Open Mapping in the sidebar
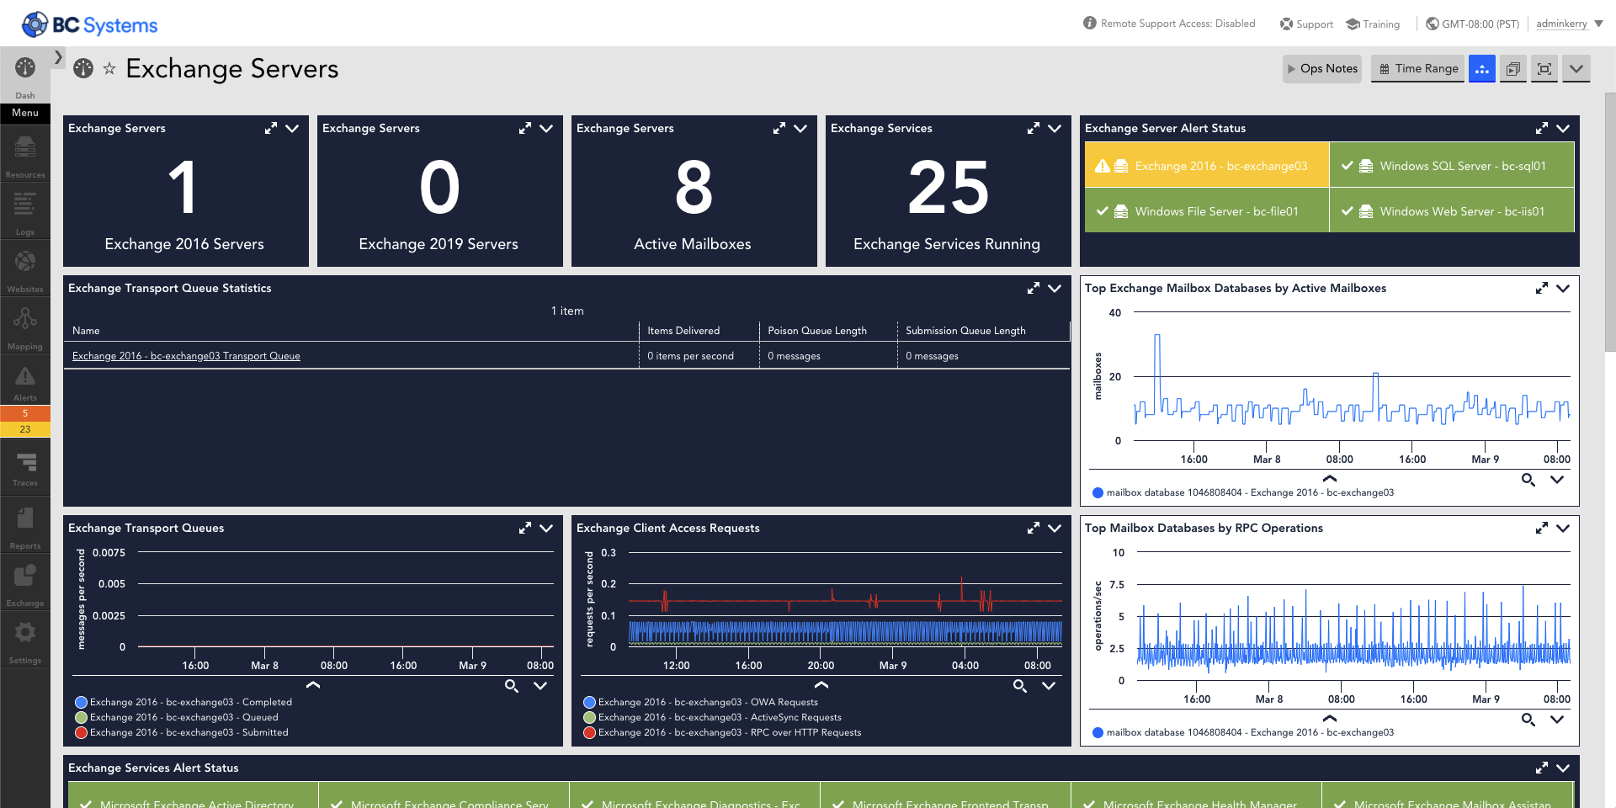Screen dimensions: 1616x808 25,327
